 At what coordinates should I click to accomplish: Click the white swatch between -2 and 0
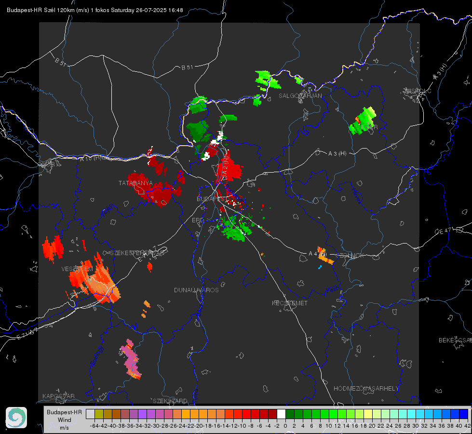click(281, 414)
